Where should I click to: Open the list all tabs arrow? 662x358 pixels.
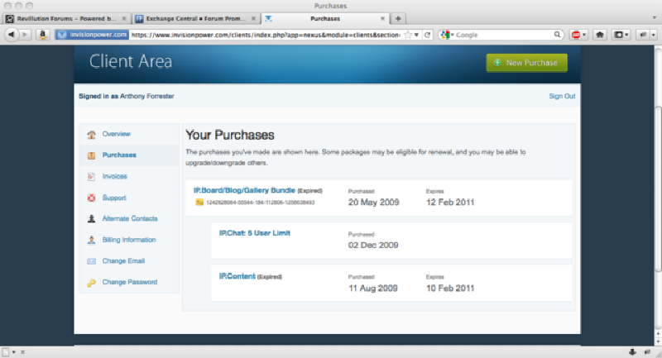click(x=655, y=18)
